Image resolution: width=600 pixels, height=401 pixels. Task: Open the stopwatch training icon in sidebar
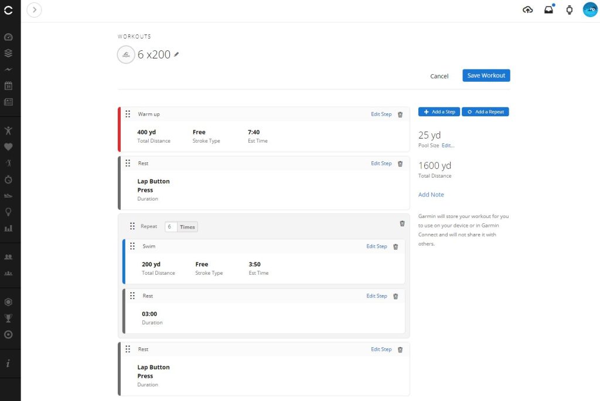8,179
